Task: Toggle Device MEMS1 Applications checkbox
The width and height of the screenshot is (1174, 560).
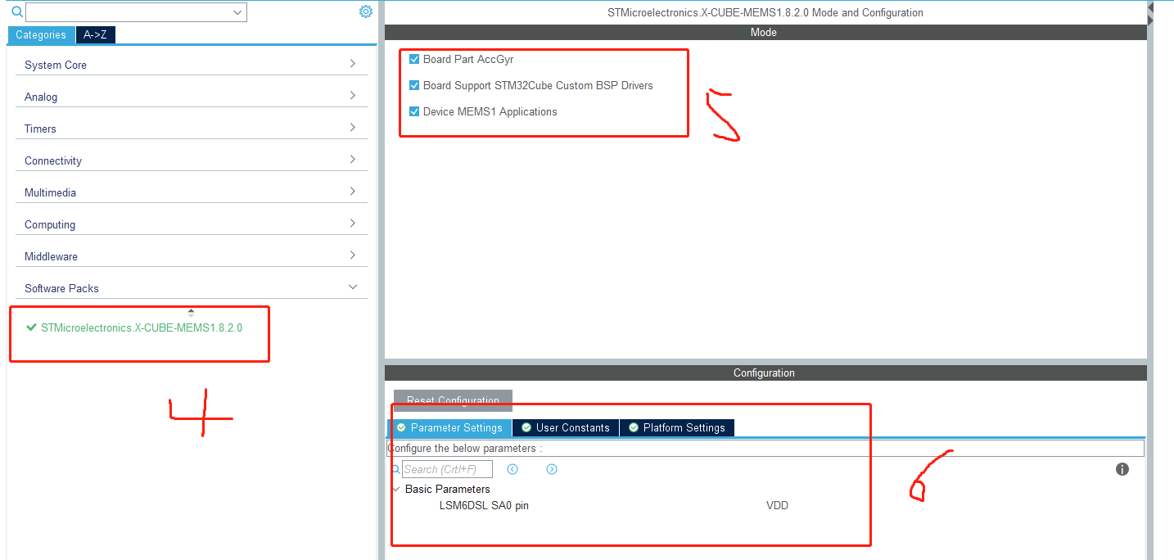Action: point(414,111)
